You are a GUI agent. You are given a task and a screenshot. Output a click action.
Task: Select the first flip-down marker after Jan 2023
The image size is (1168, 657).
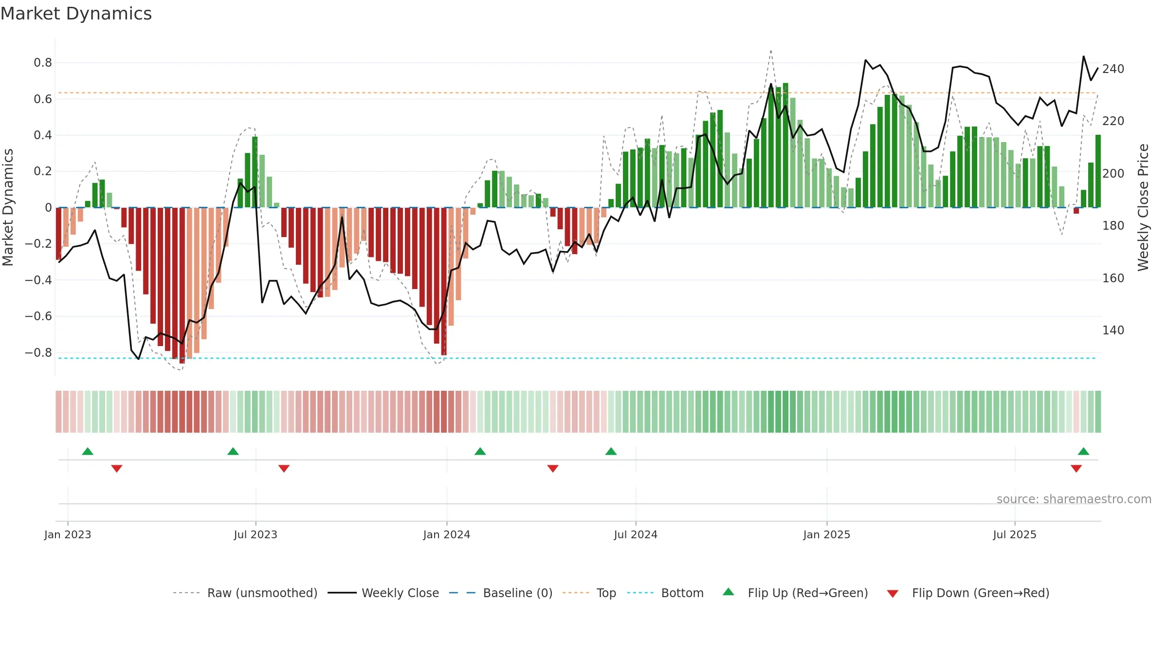117,468
